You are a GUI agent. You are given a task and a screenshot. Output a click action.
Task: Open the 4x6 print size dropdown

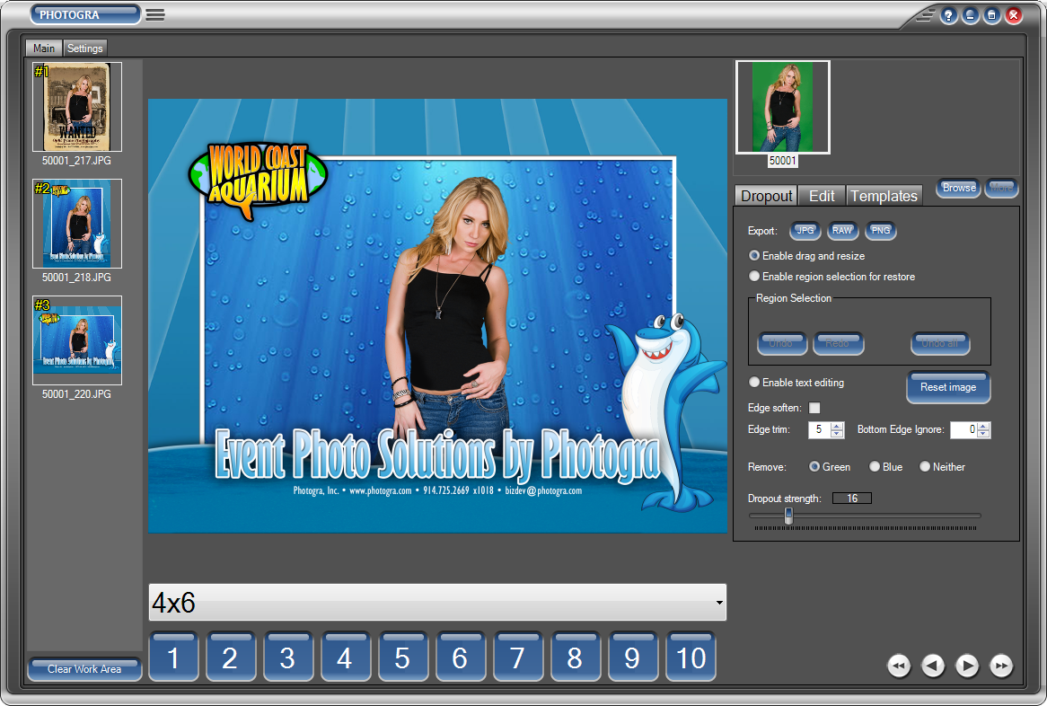point(437,603)
